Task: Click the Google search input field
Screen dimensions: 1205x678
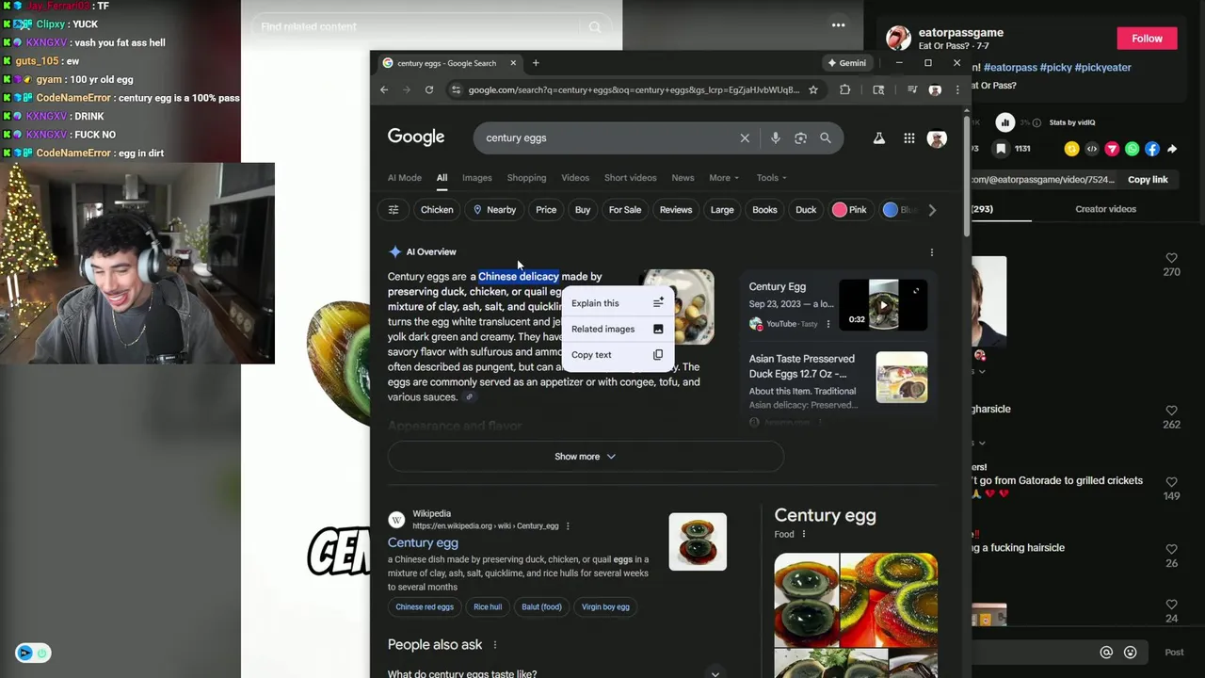Action: pyautogui.click(x=607, y=138)
